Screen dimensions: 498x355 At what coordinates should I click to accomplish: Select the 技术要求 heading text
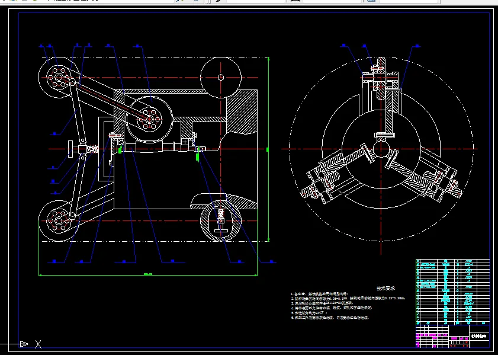(x=386, y=288)
